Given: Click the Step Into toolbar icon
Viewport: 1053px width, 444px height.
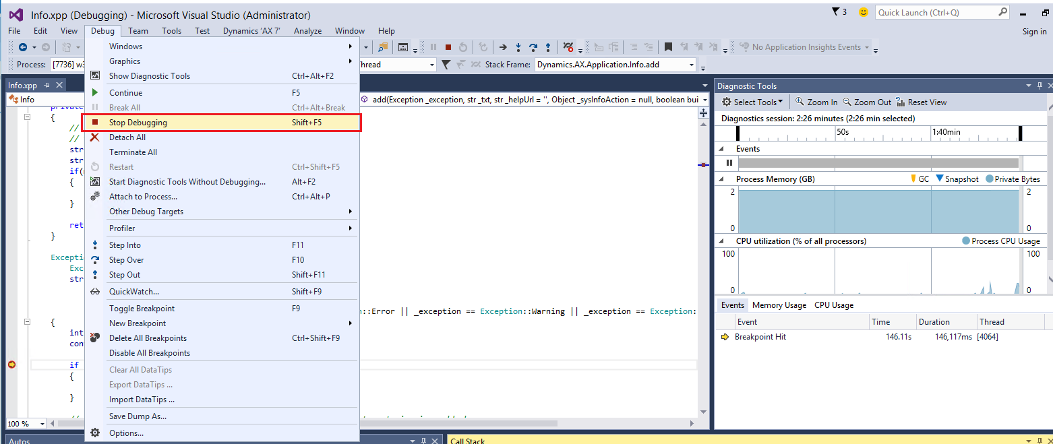Looking at the screenshot, I should click(x=518, y=47).
